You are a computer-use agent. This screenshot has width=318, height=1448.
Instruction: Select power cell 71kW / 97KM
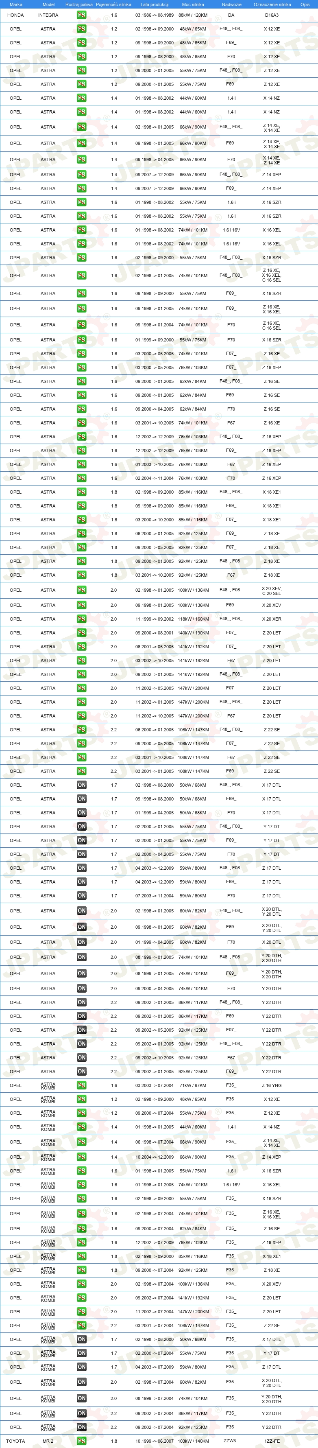pos(193,1085)
